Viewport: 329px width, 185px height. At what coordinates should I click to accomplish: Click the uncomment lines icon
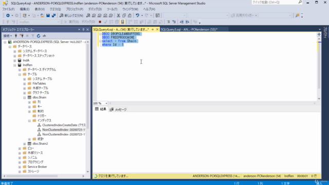[x=174, y=22]
